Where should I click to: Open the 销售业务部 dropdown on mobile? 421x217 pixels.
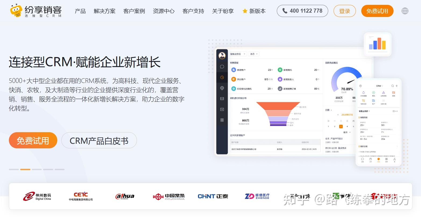pyautogui.click(x=364, y=111)
